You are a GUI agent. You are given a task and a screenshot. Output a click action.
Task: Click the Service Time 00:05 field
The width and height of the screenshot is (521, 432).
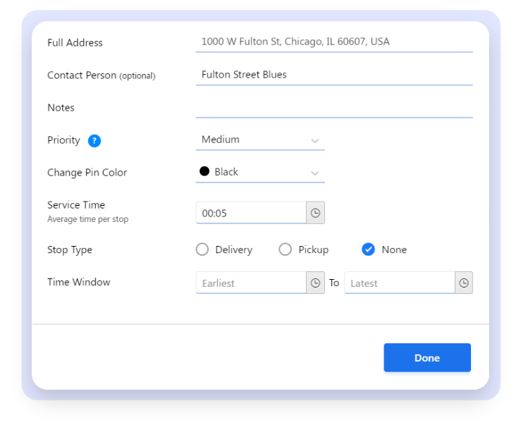click(x=251, y=213)
